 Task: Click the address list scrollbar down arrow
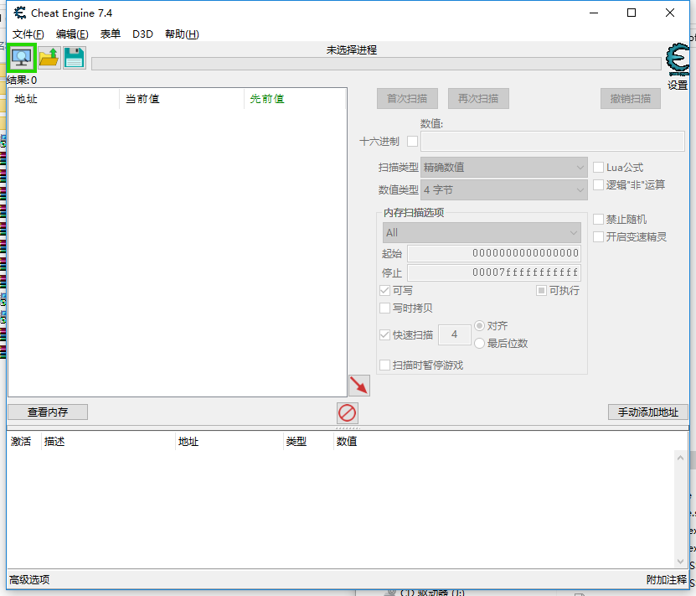click(680, 562)
